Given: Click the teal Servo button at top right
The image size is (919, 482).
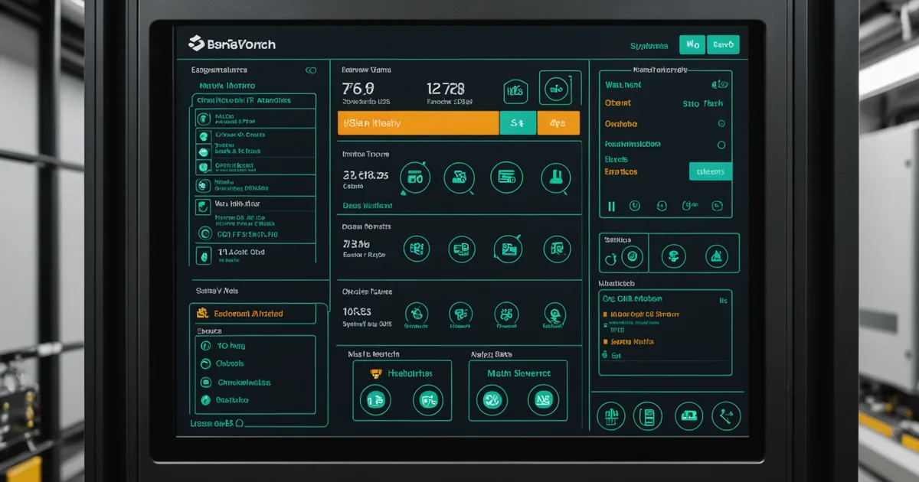Looking at the screenshot, I should [x=723, y=45].
